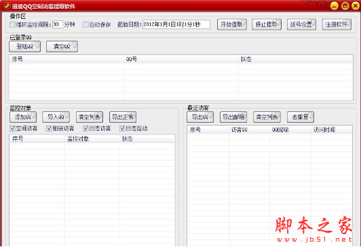Uncheck the 日志访客 checkbox

click(x=85, y=128)
